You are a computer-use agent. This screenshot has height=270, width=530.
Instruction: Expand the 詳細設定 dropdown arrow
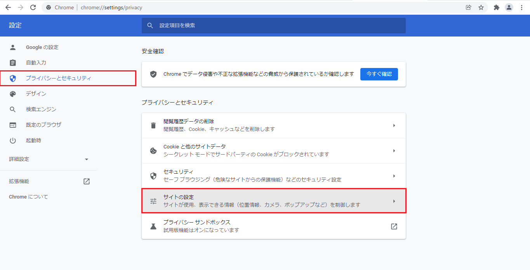click(x=87, y=159)
